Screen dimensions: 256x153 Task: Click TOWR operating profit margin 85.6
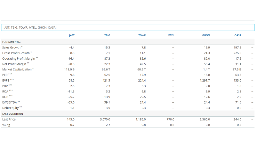coord(143,59)
